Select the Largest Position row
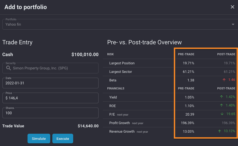Image resolution: width=238 pixels, height=146 pixels. (170, 63)
